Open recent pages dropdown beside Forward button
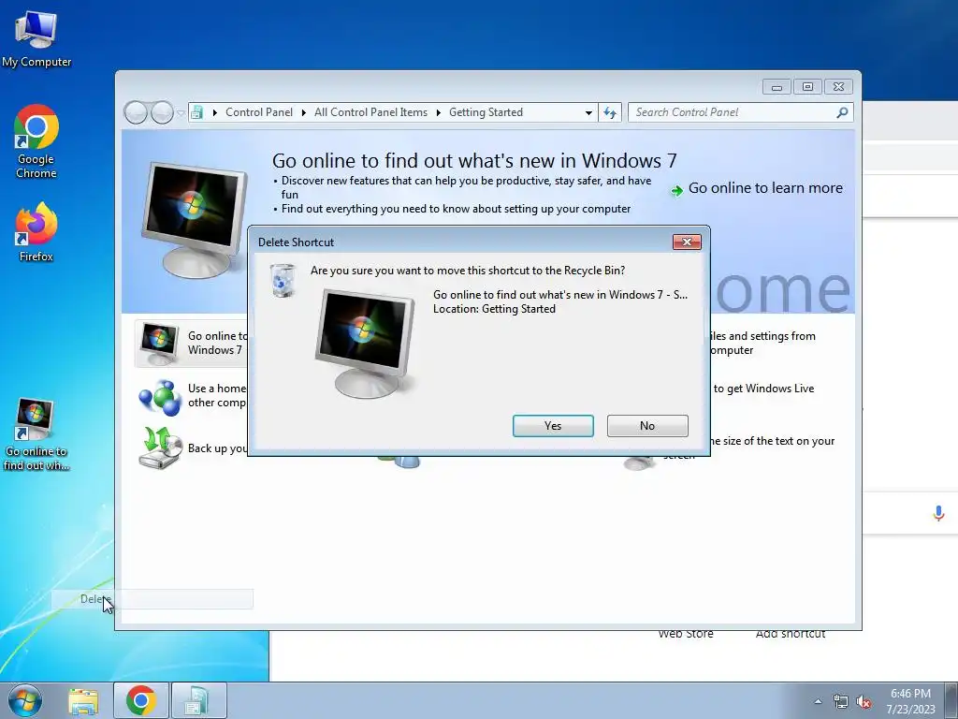 coord(181,113)
